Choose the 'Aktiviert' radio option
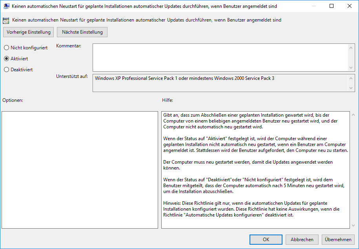This screenshot has height=249, width=359. point(6,59)
